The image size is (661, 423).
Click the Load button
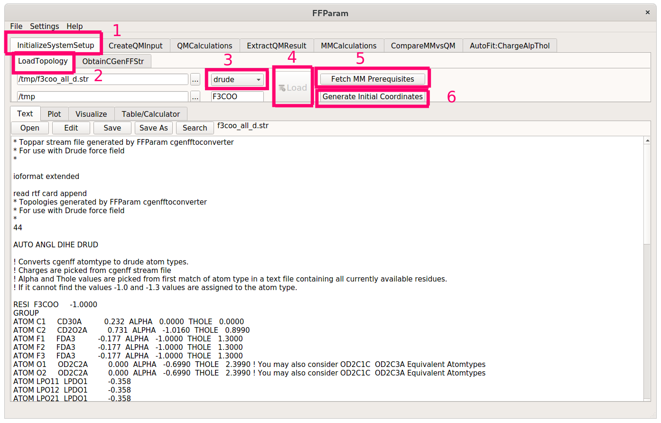[293, 87]
